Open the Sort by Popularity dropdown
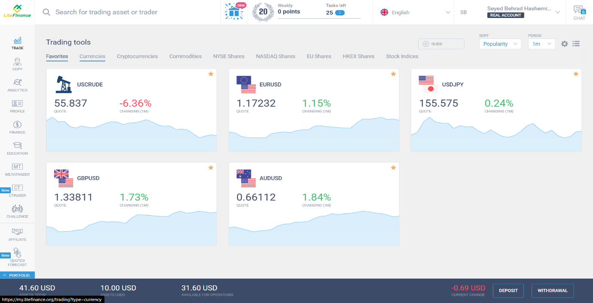The height and width of the screenshot is (303, 593). click(500, 44)
